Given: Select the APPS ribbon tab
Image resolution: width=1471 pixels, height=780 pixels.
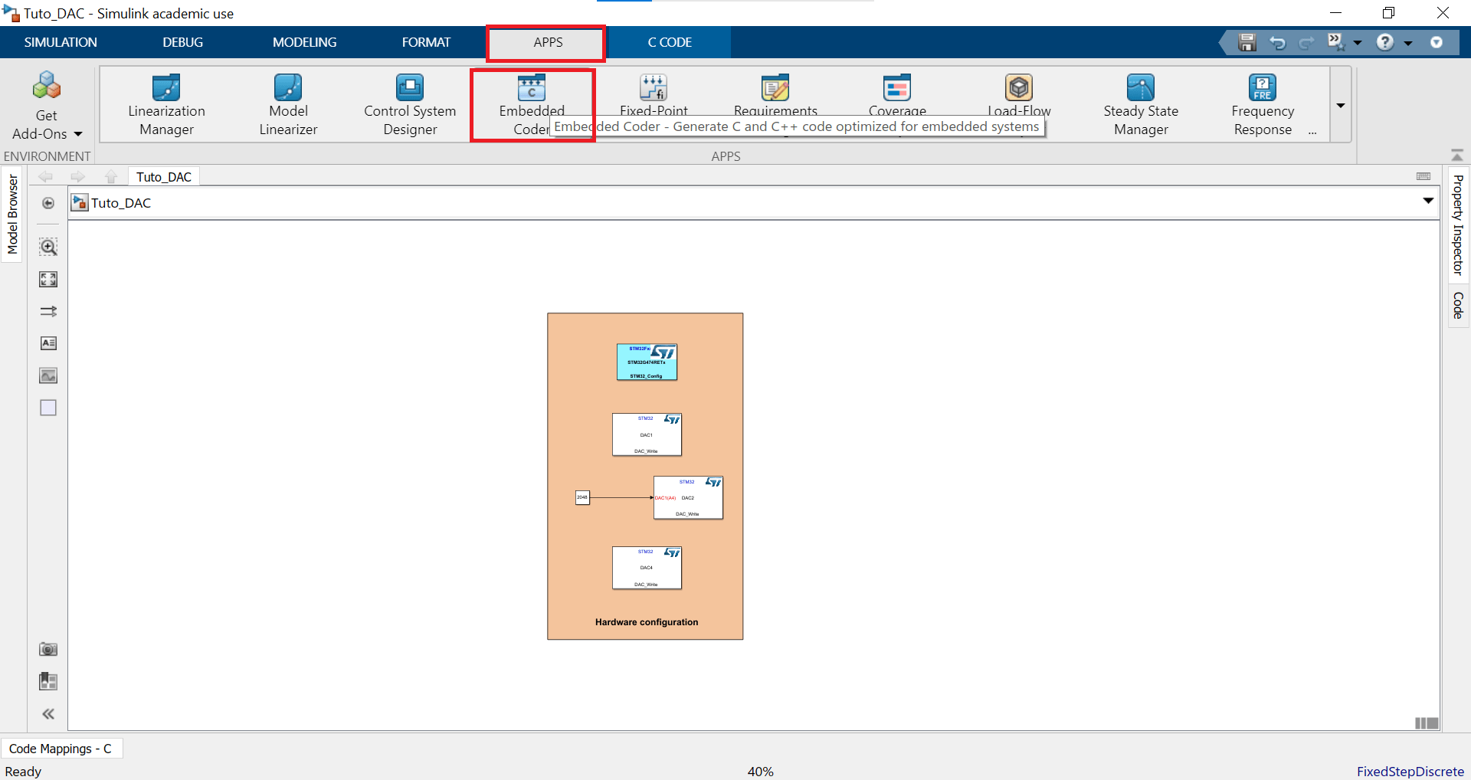Looking at the screenshot, I should pos(548,42).
